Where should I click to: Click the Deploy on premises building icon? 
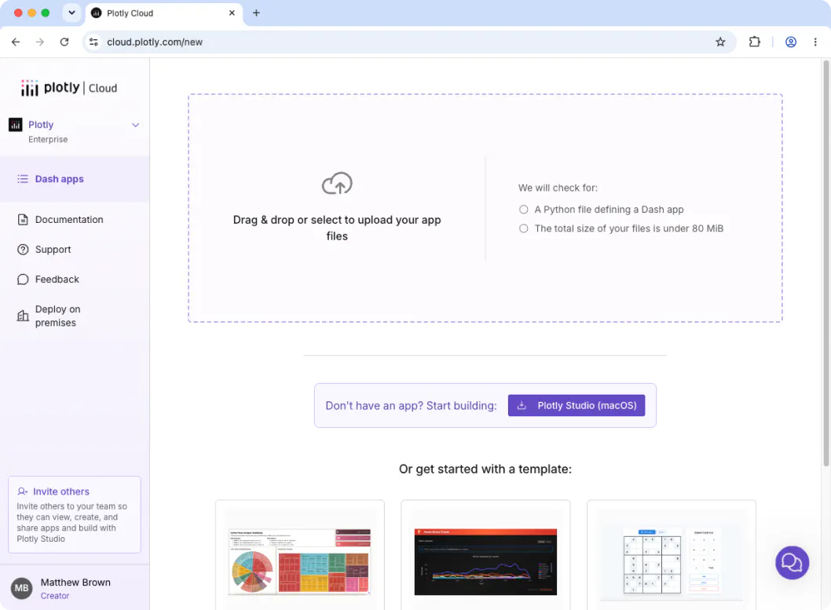23,316
